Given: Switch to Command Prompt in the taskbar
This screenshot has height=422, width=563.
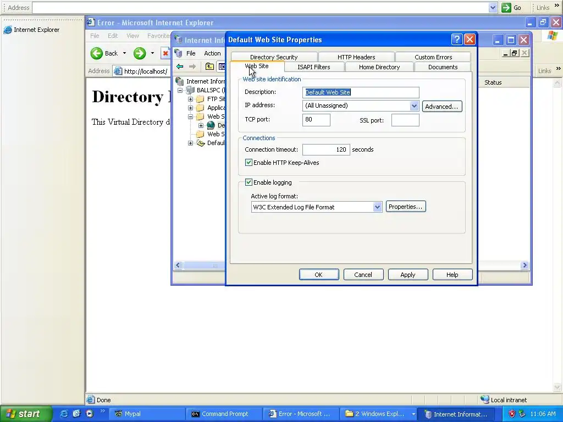Looking at the screenshot, I should 224,414.
